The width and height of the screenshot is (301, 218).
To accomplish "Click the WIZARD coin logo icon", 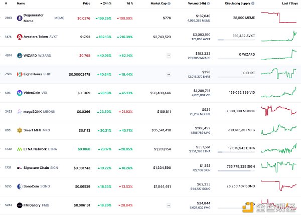I will pyautogui.click(x=19, y=55).
